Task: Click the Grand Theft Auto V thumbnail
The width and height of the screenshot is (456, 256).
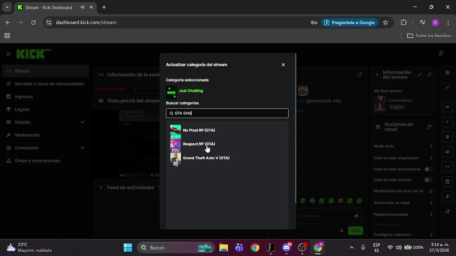Action: (176, 160)
